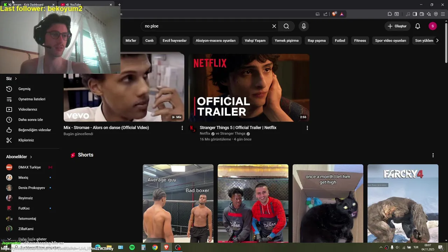This screenshot has width=448, height=252.
Task: Open Windows notification center
Action: pos(440,247)
